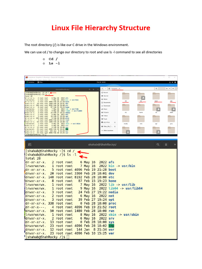Click the Feb 28 clock in top bar
Image resolution: width=202 pixels, height=269 pixels.
pyautogui.click(x=101, y=82)
